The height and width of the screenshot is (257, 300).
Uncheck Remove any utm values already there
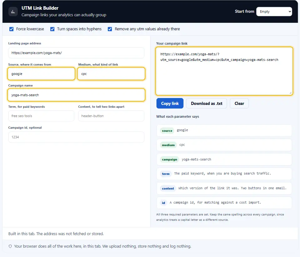110,29
